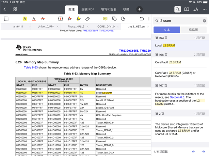
Task: Add a new tab with plus button
Action: (x=139, y=9)
